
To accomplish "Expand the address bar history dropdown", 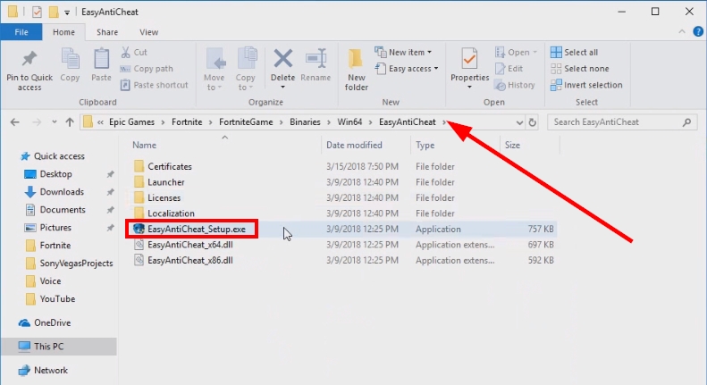I will point(519,122).
